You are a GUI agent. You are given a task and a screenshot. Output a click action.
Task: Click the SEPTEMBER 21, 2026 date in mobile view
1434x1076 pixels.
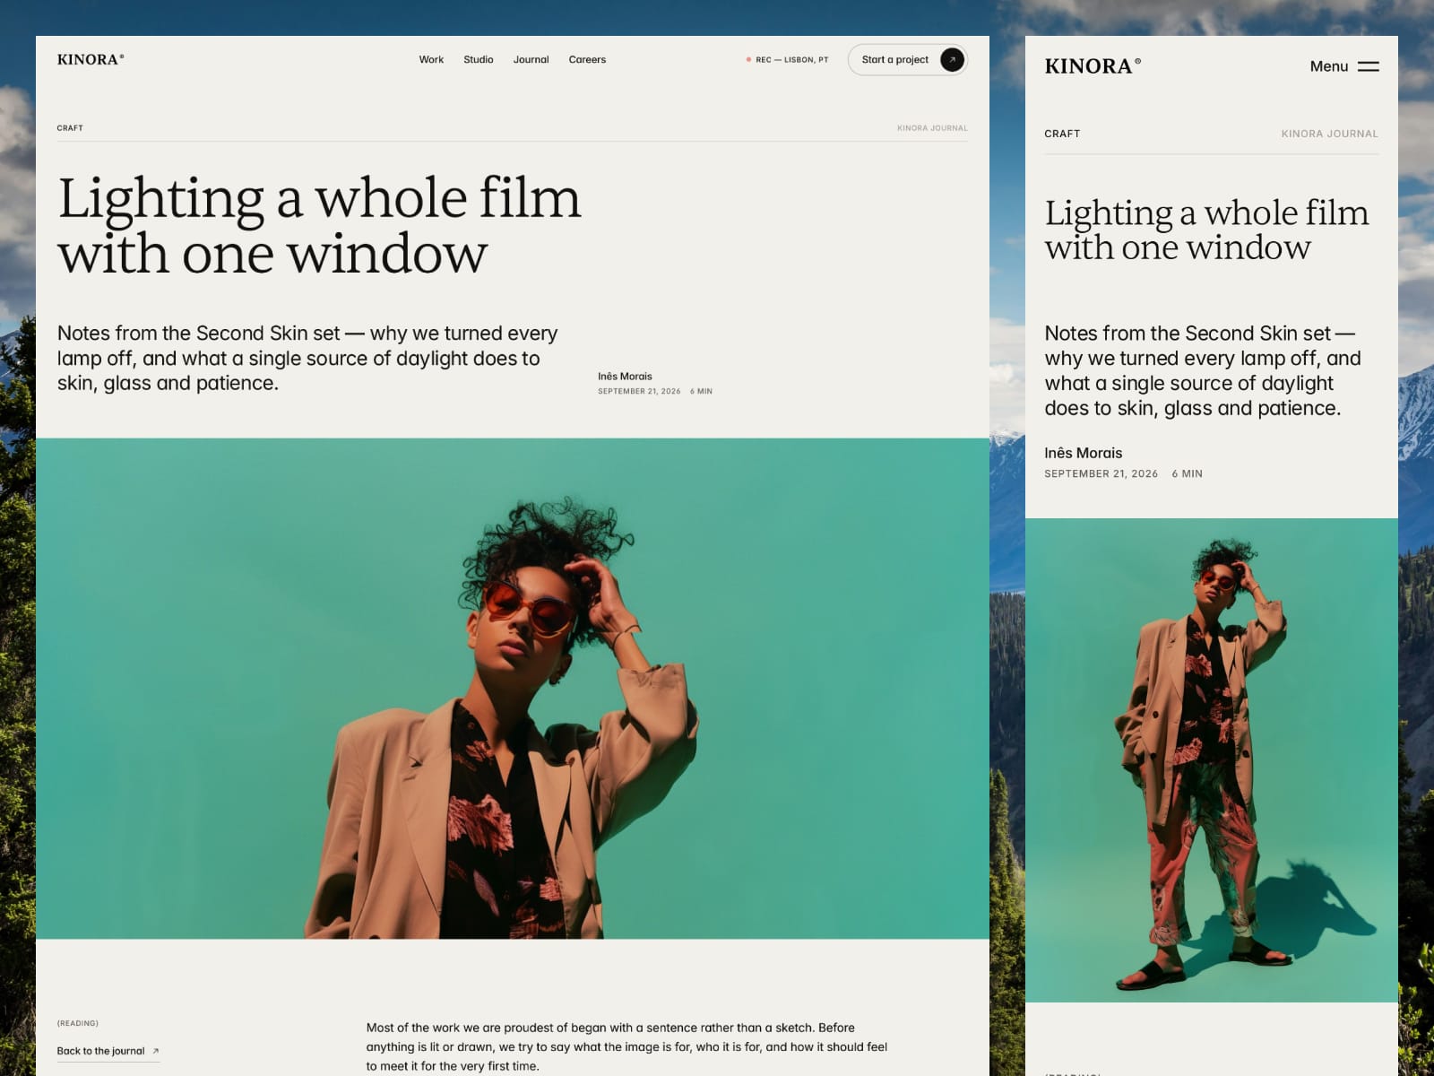(1101, 473)
